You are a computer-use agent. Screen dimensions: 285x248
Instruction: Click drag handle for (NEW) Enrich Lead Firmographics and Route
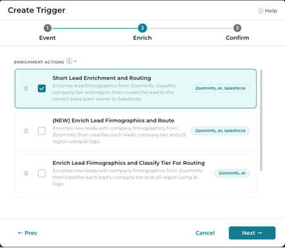pos(26,131)
